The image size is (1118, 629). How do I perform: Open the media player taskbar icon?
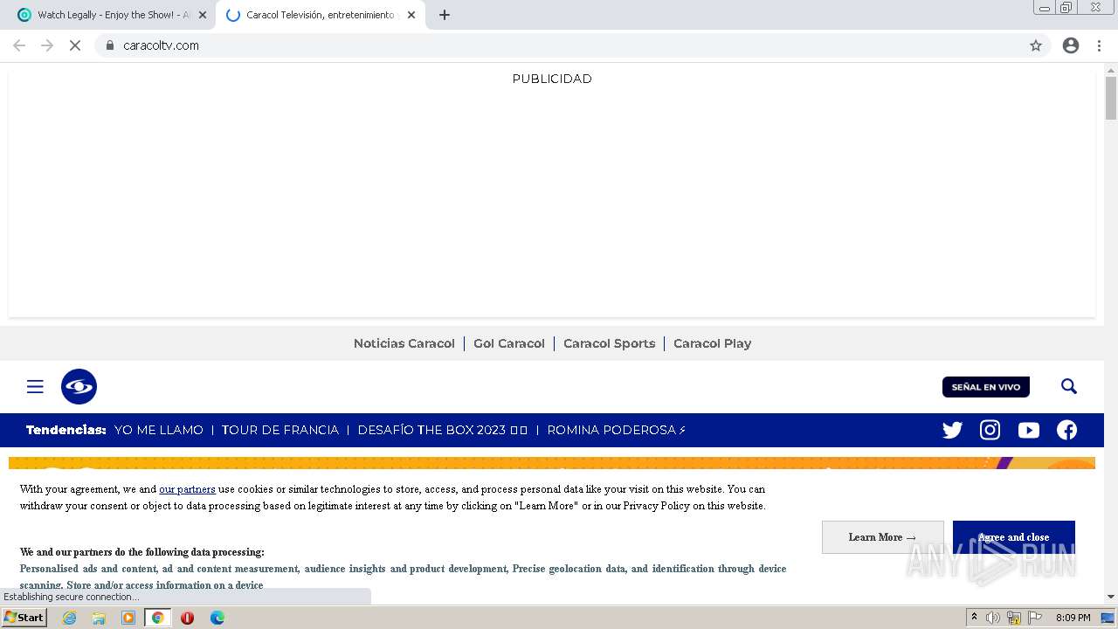[x=128, y=618]
